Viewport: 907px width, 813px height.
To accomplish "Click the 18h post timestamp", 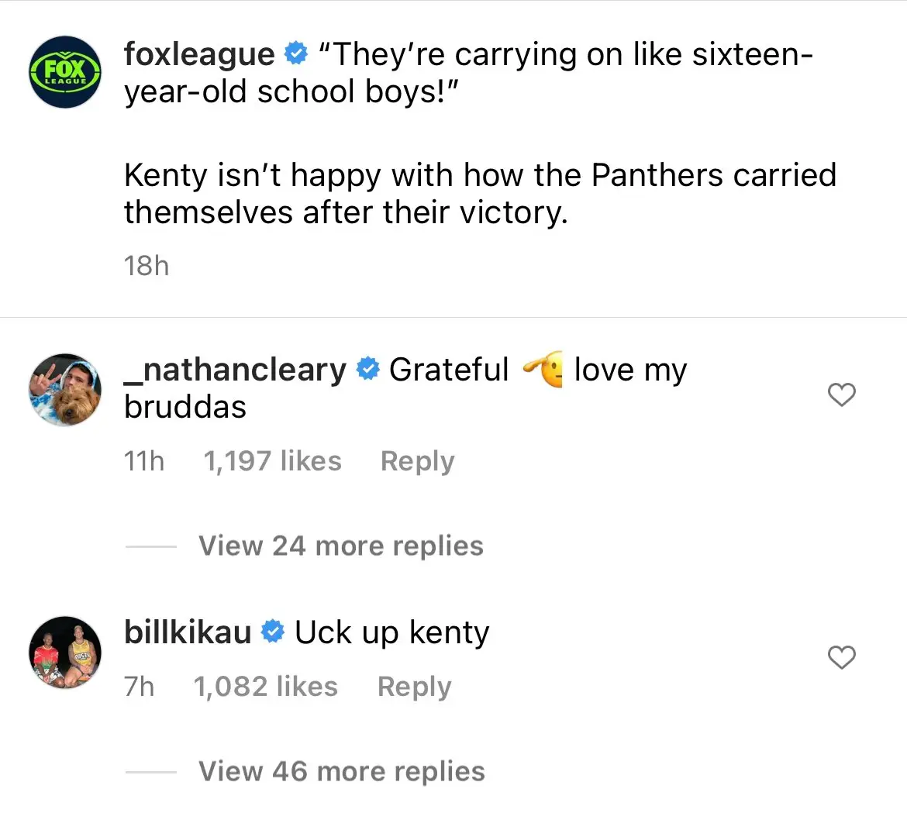I will coord(146,266).
